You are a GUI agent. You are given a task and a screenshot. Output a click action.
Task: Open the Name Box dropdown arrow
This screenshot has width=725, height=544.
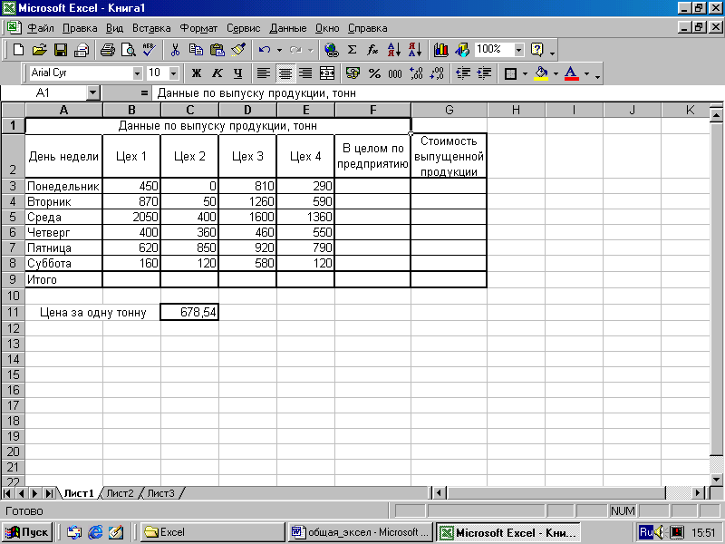pos(93,93)
